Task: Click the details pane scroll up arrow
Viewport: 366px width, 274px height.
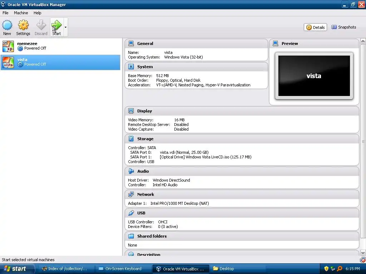Action: 363,41
